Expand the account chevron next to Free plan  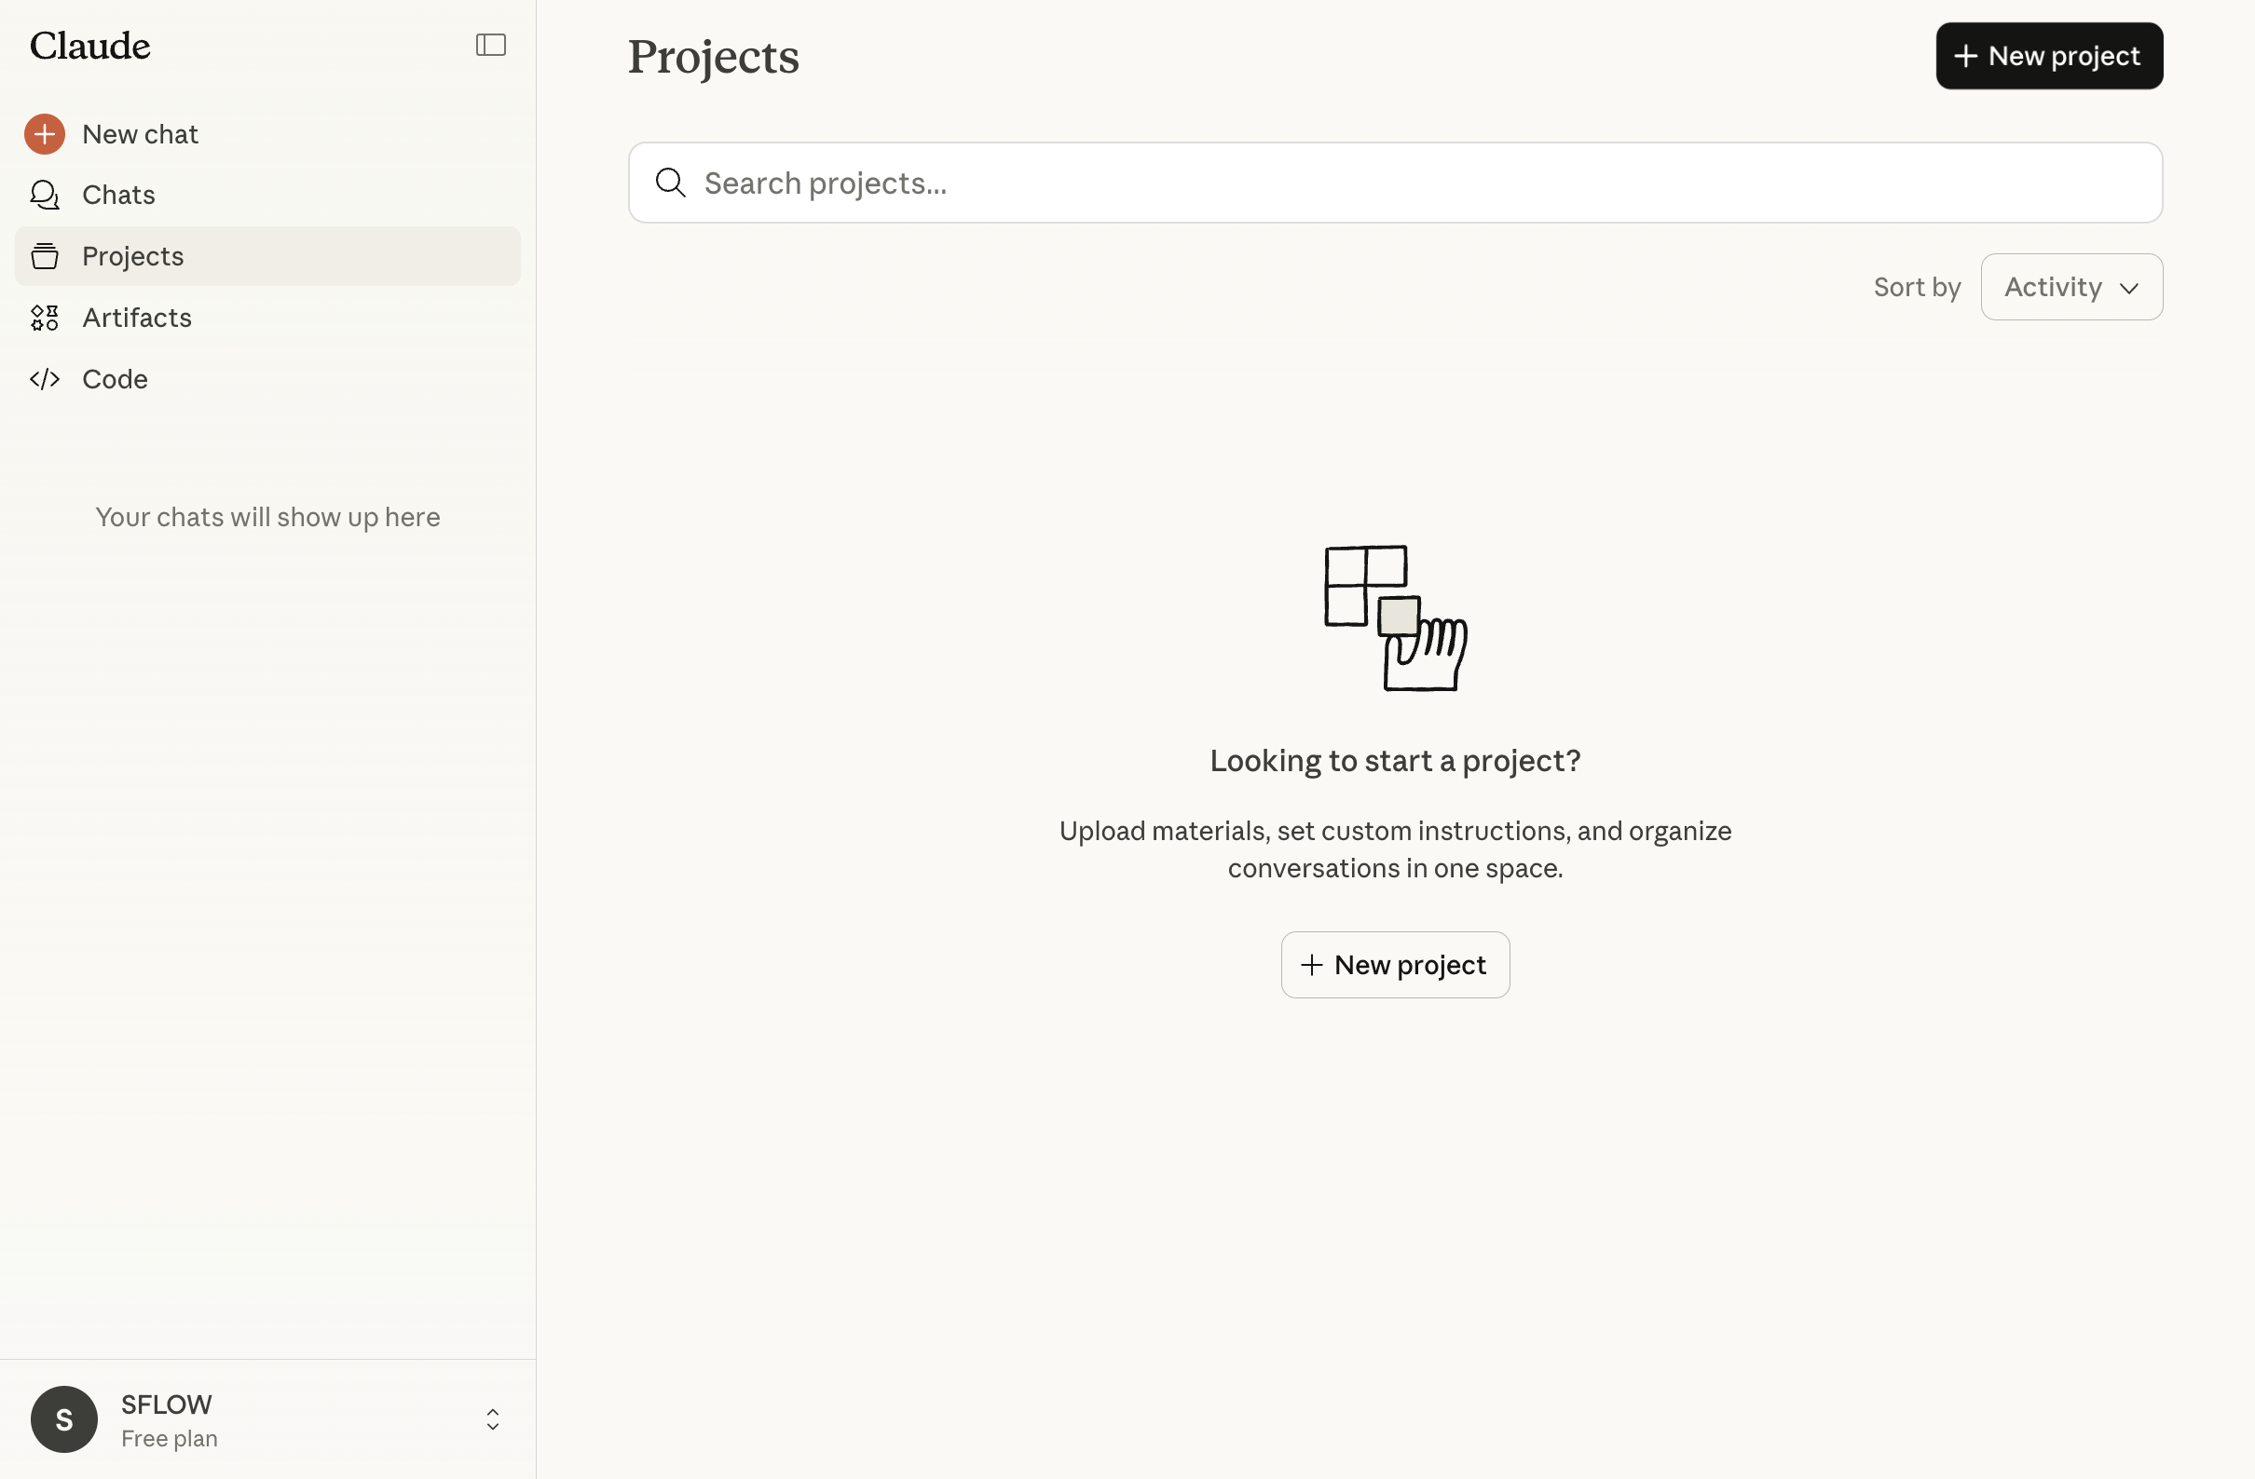coord(493,1418)
